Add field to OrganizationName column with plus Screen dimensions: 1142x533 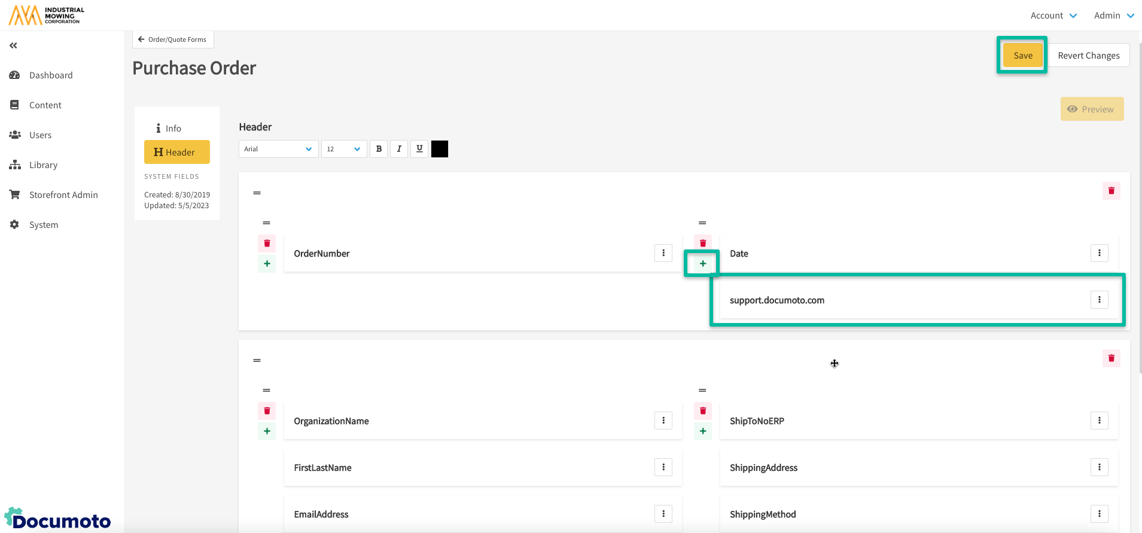(267, 431)
